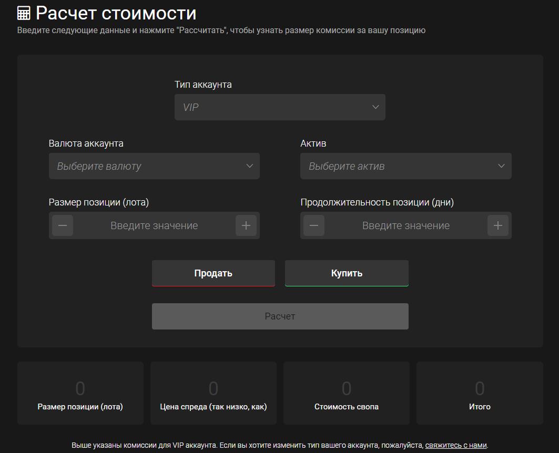559x453 pixels.
Task: Click the minus stepper for position duration
Action: pyautogui.click(x=314, y=225)
